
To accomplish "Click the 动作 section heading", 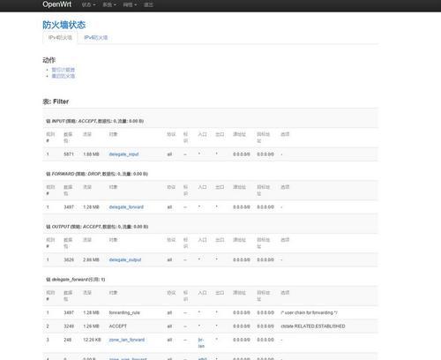I will tap(49, 60).
